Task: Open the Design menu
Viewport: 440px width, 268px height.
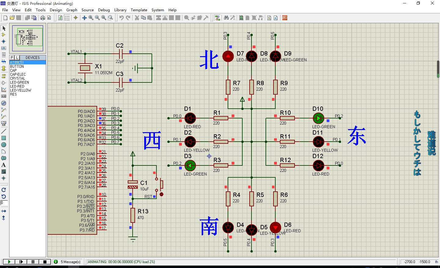Action: 56,10
